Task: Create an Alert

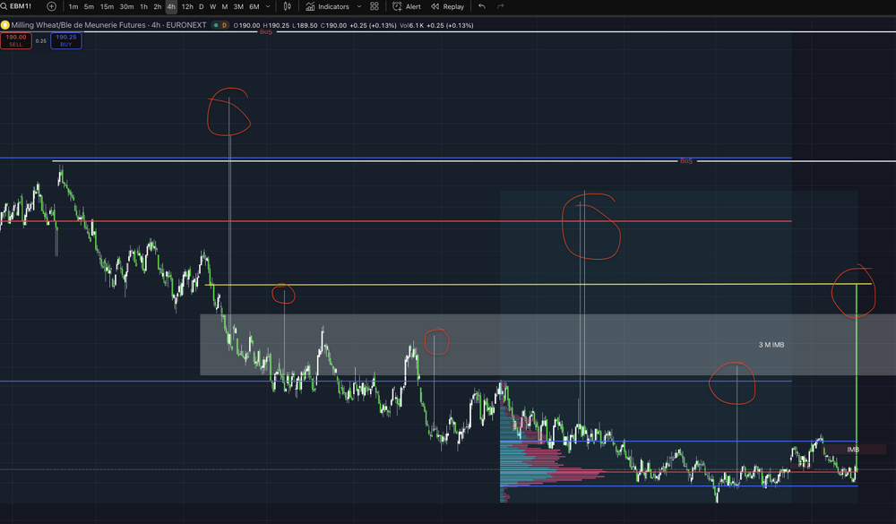Action: (x=406, y=7)
